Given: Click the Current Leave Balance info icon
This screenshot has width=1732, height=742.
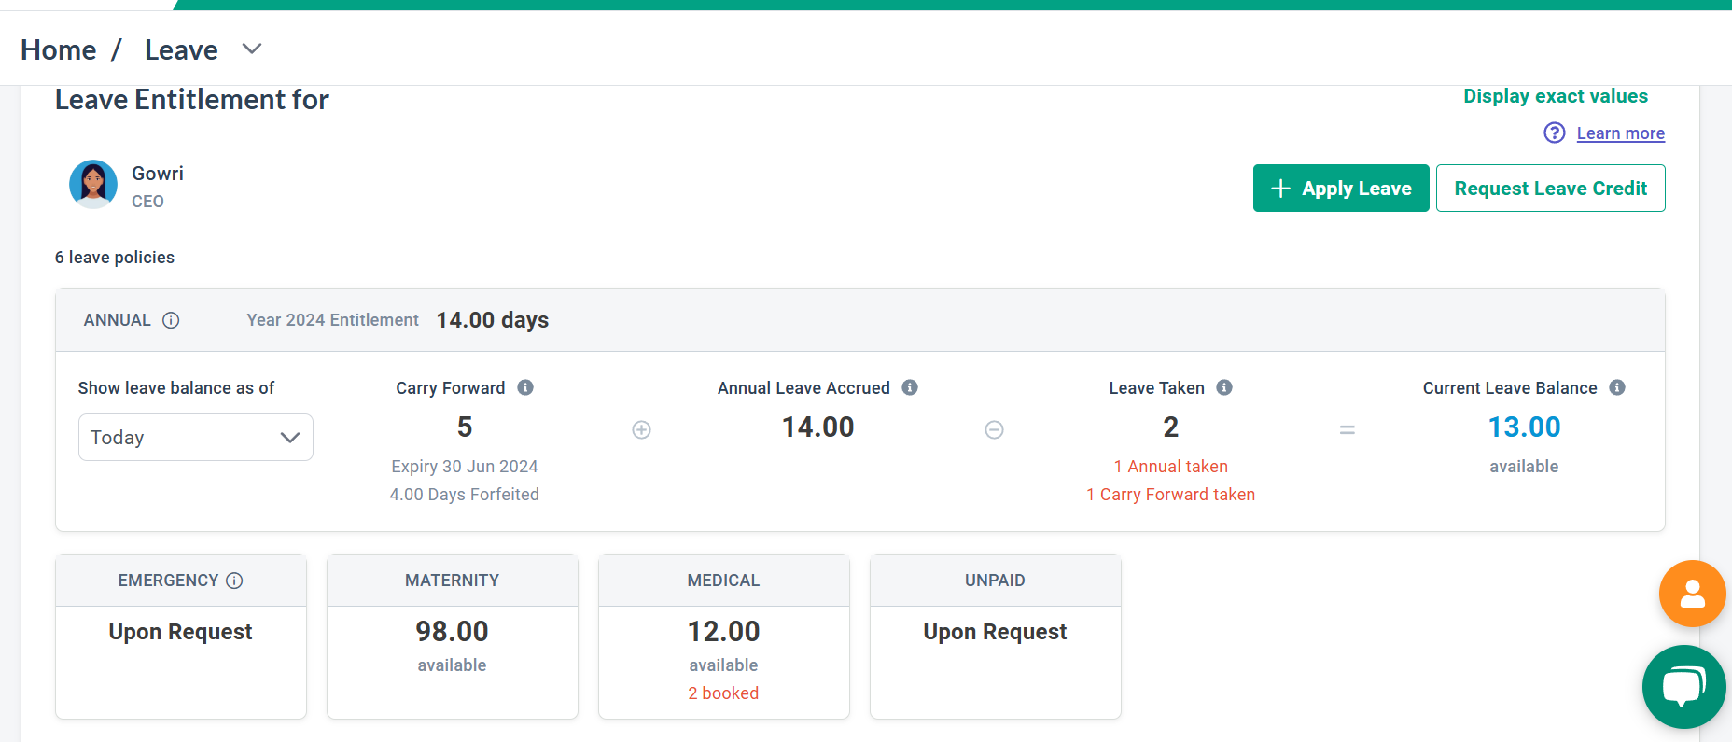Looking at the screenshot, I should click(1617, 387).
